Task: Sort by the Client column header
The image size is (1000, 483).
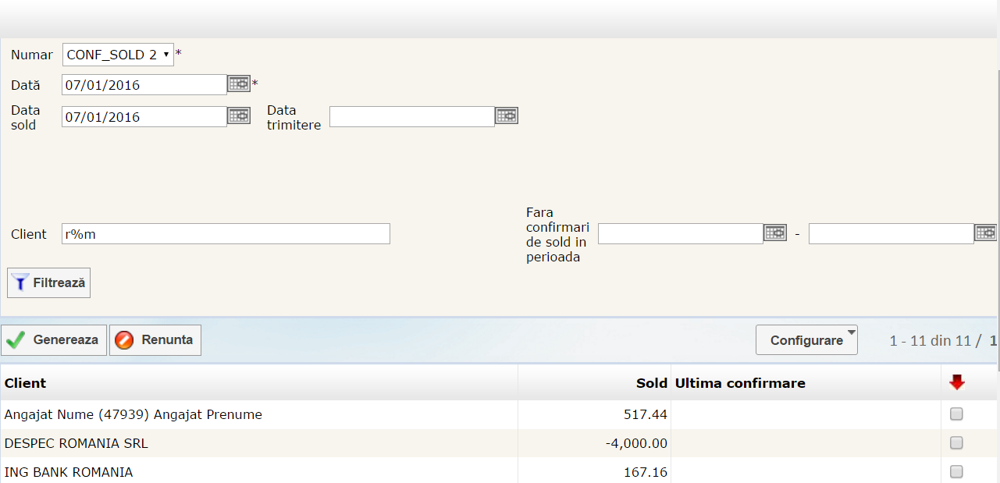Action: pyautogui.click(x=25, y=383)
